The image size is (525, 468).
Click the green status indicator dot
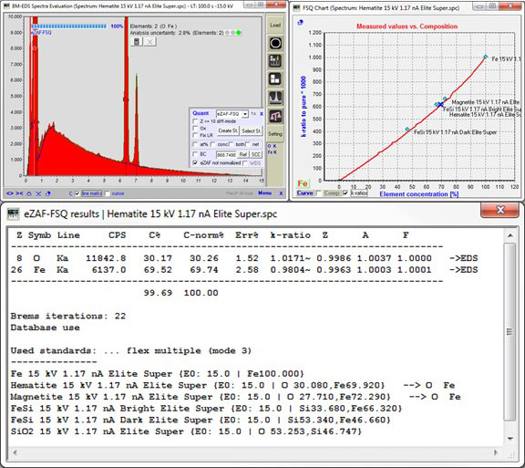[239, 33]
